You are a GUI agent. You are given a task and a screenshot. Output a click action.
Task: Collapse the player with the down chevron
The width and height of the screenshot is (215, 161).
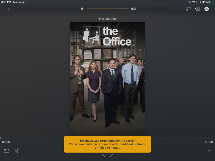(x=8, y=9)
